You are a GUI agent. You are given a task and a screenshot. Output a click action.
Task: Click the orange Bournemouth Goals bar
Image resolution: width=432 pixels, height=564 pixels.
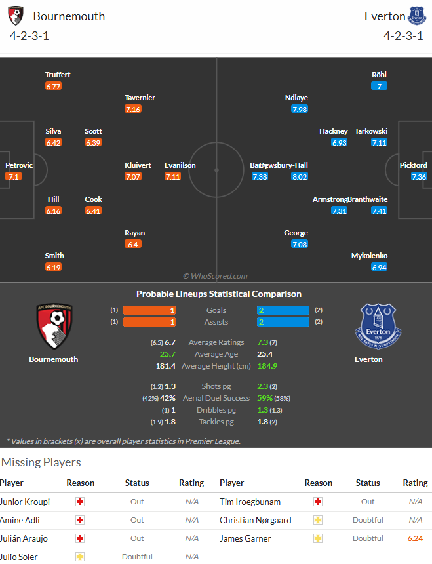click(149, 310)
